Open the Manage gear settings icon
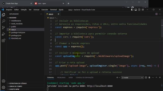This screenshot has width=163, height=91. [x=3, y=87]
